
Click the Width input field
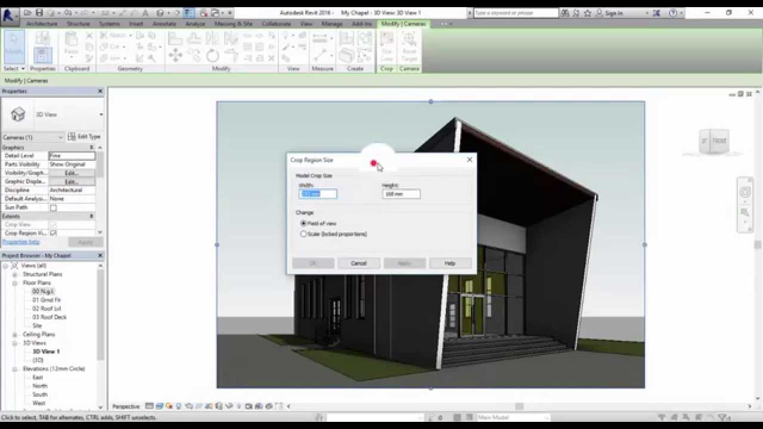coord(318,194)
